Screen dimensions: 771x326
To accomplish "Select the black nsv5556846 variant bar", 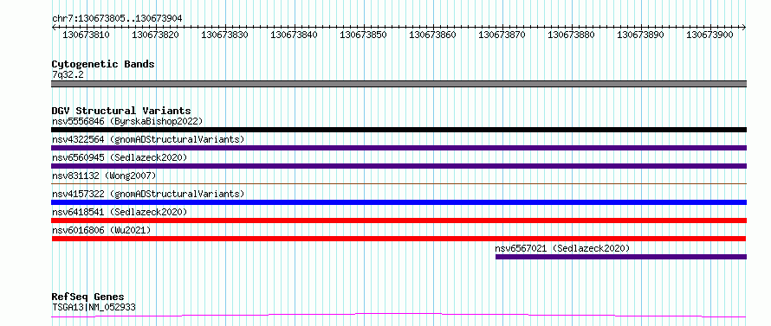I will [x=399, y=130].
